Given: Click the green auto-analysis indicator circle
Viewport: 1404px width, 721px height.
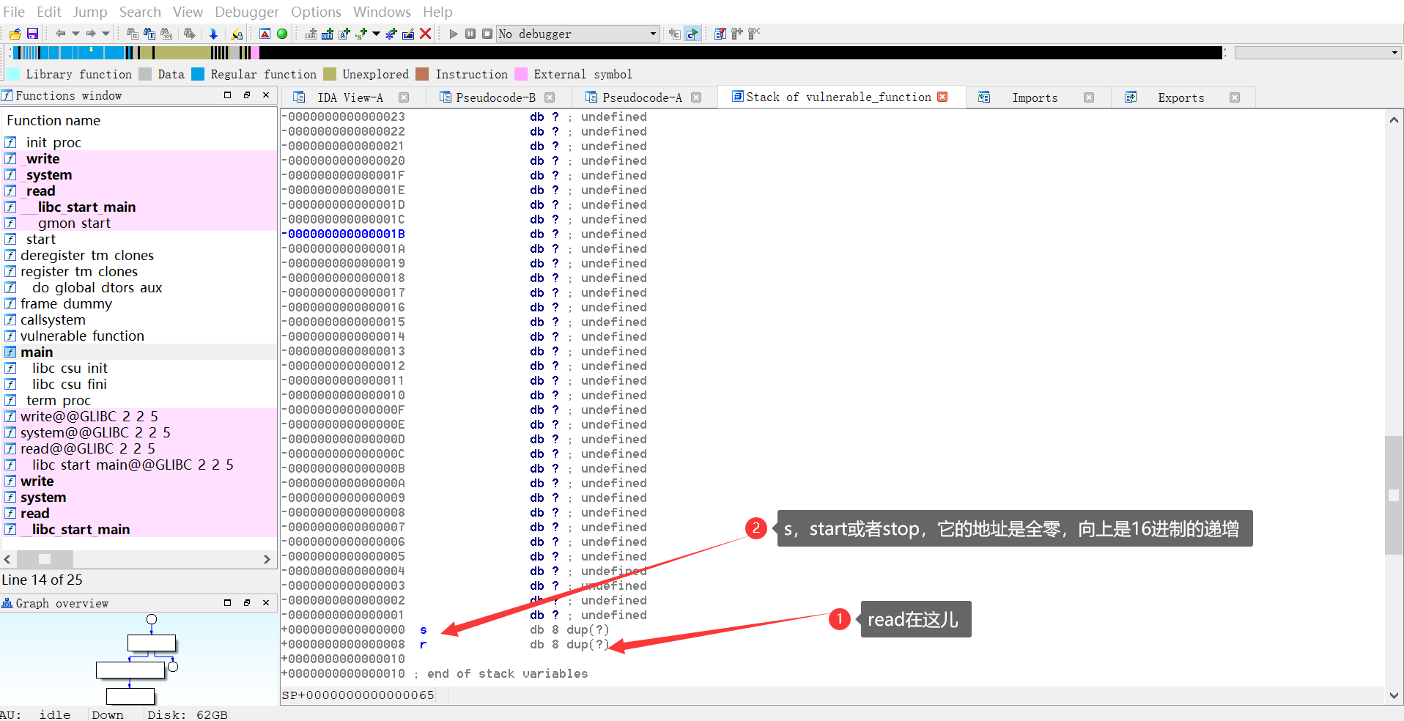Looking at the screenshot, I should (282, 34).
